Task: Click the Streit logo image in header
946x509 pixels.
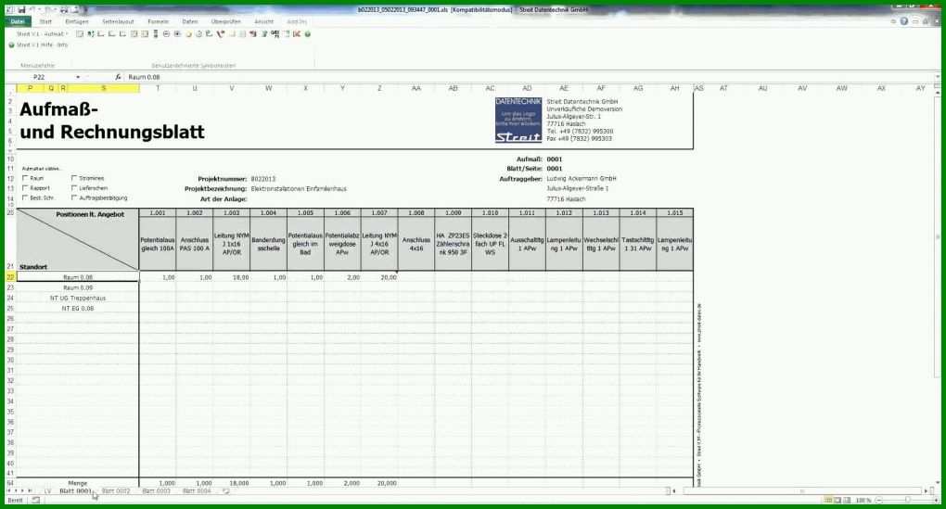Action: 518,120
